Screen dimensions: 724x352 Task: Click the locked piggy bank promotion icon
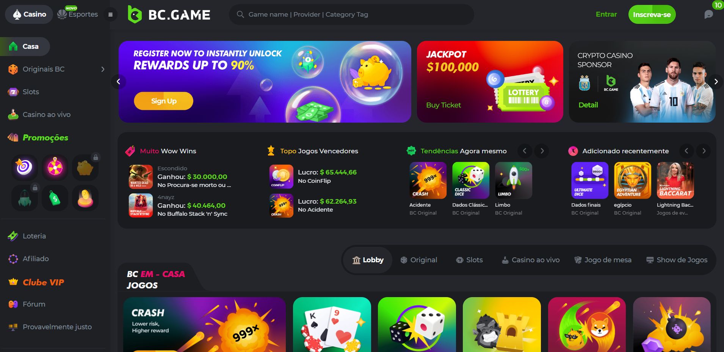point(85,167)
